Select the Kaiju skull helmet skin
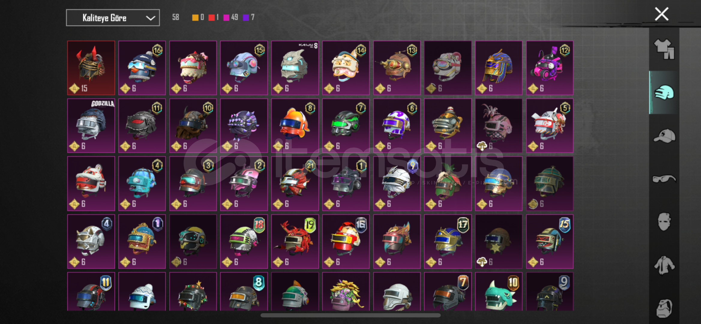This screenshot has width=701, height=324. point(295,68)
